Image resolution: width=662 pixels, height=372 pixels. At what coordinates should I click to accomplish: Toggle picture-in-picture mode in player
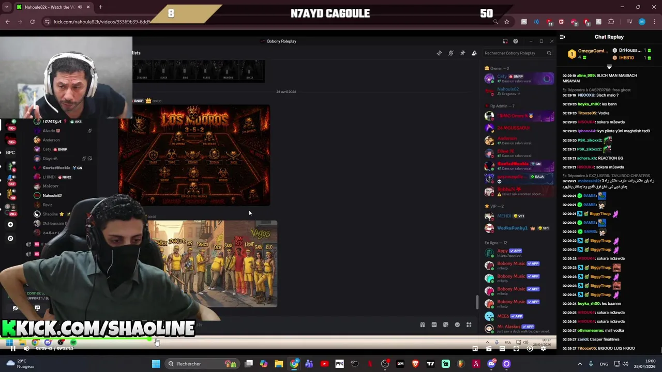click(475, 349)
